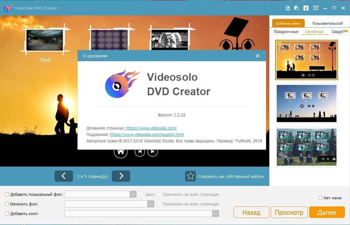
Task: Minimize the VideoSolo DVD Creator window
Action: [325, 8]
